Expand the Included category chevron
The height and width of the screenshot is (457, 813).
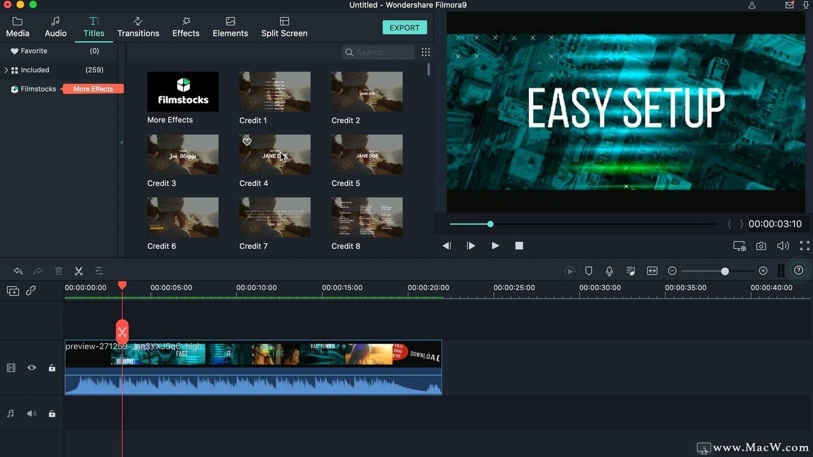click(6, 70)
